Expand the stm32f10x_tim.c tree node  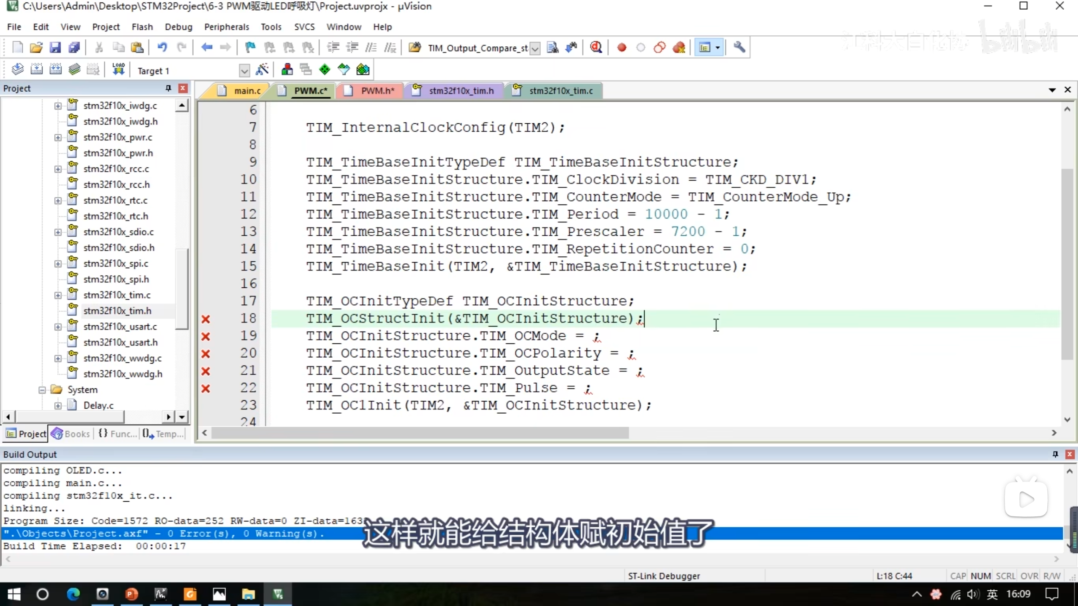tap(58, 295)
